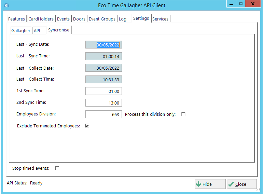Select the Settings tab
264x194 pixels.
point(141,18)
